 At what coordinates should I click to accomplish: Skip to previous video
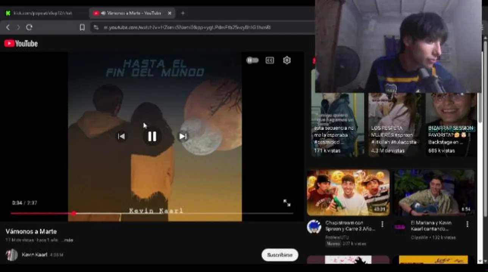click(121, 136)
